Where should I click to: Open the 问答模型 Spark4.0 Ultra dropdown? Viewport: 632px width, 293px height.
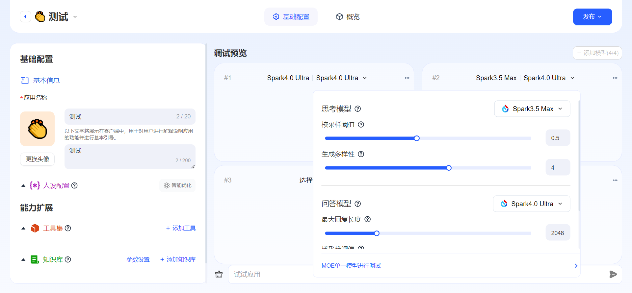point(532,204)
